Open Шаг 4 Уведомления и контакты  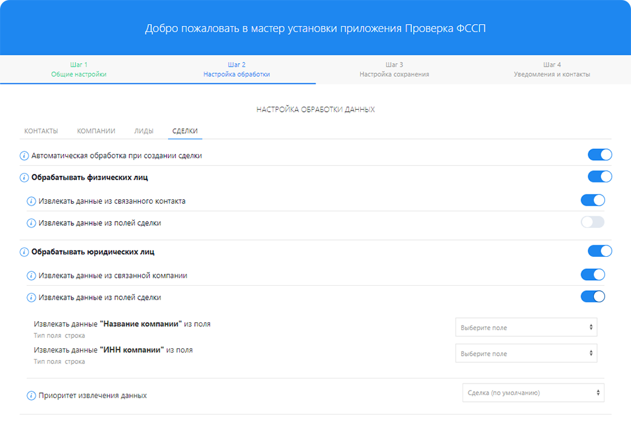[x=552, y=69]
